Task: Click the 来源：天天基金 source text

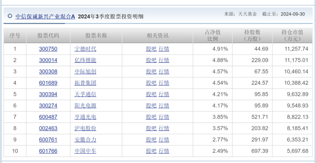Action: point(240,14)
